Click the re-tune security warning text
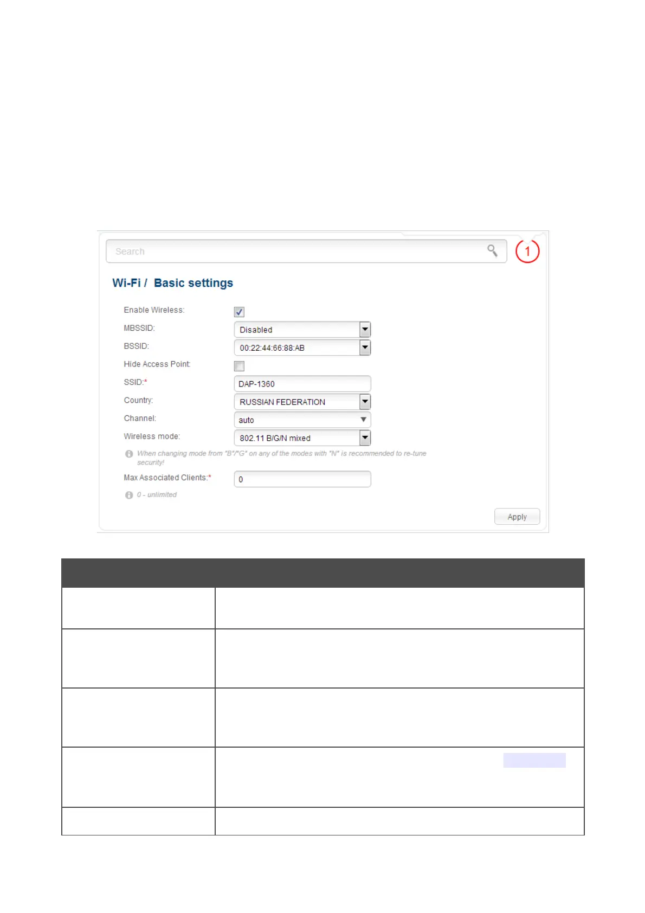This screenshot has height=913, width=645. click(x=281, y=458)
